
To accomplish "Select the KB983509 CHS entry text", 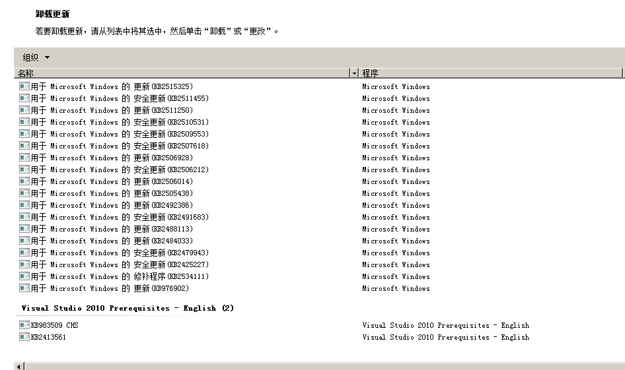I will [55, 325].
